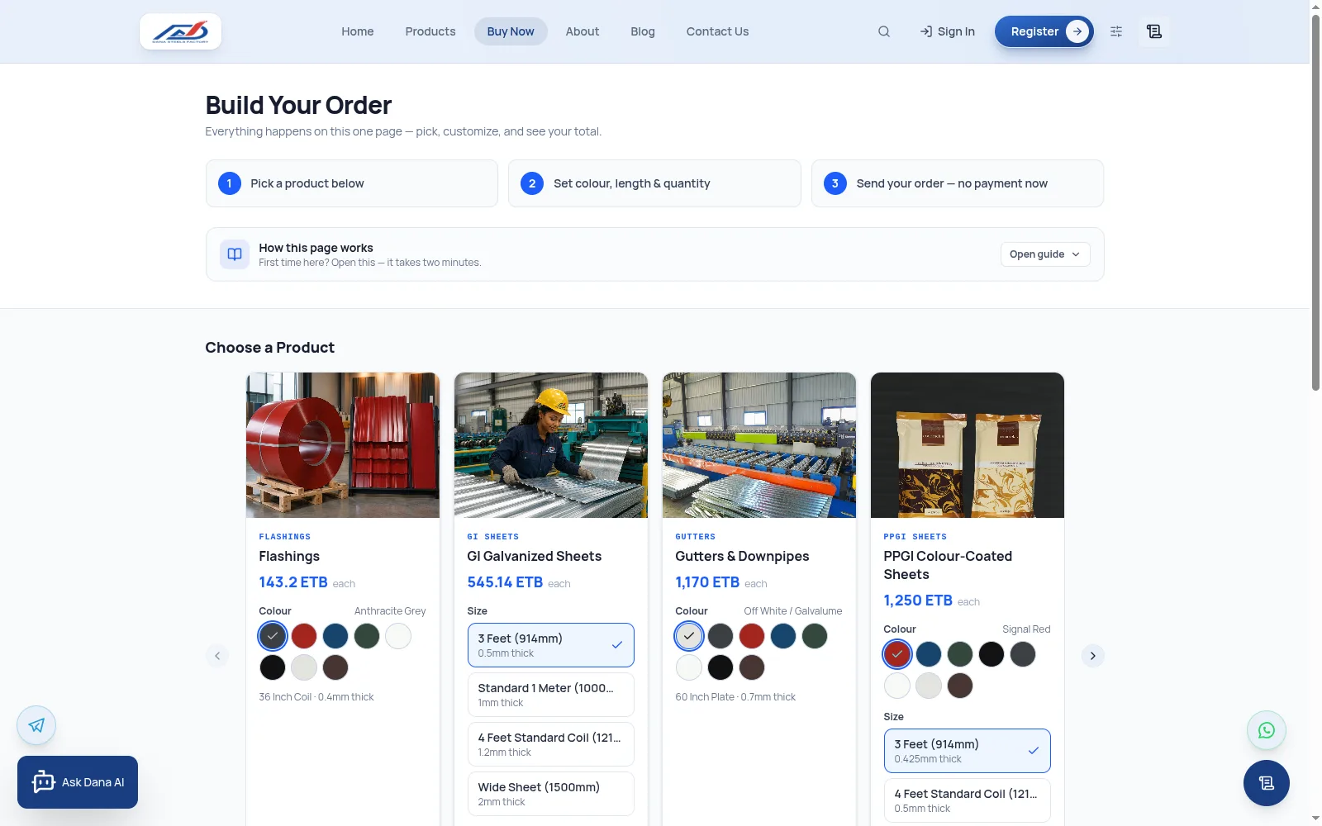The height and width of the screenshot is (826, 1322).
Task: Open the Contact Us page
Action: (717, 31)
